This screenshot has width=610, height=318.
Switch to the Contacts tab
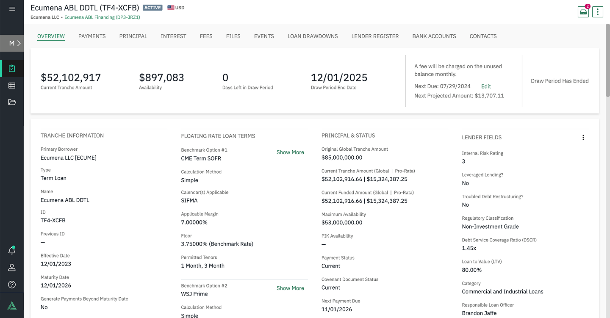tap(483, 36)
